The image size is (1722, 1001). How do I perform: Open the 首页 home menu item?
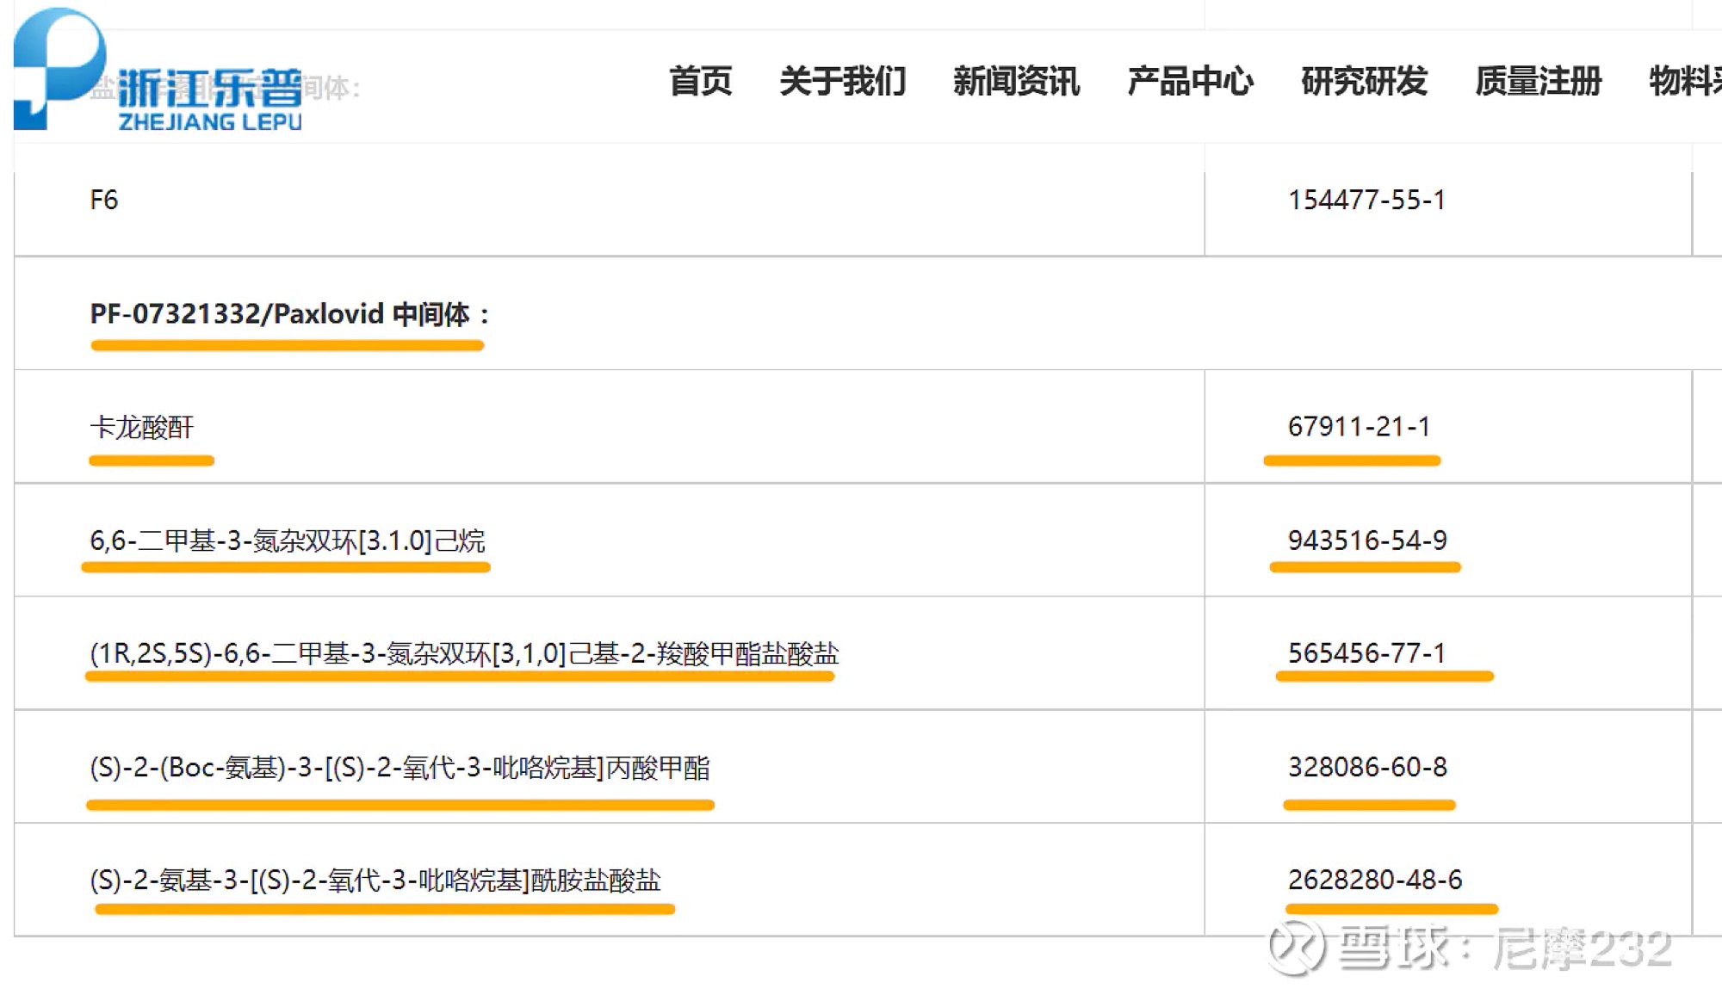(x=701, y=82)
